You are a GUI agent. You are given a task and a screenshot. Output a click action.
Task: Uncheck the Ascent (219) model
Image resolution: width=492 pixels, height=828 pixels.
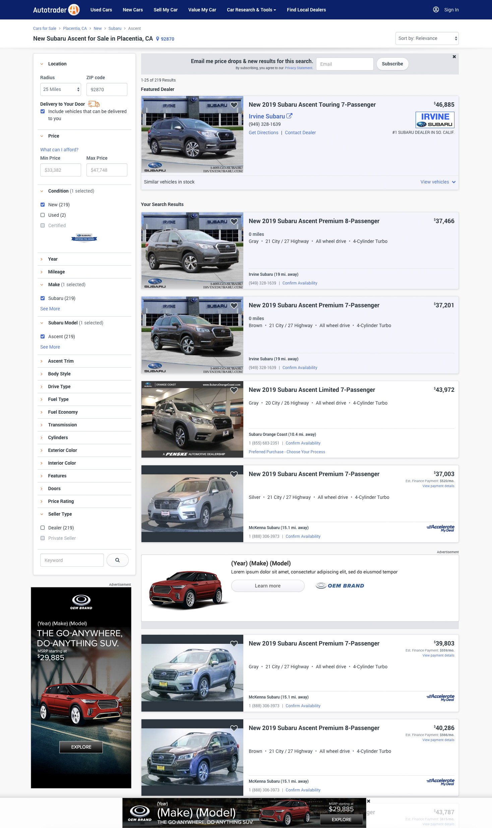click(x=43, y=337)
